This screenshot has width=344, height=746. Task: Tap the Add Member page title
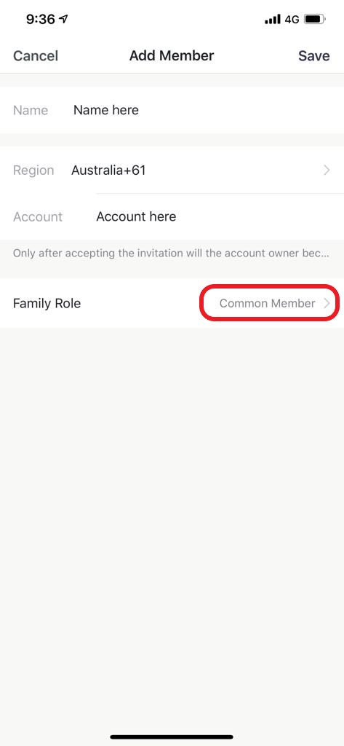point(172,55)
